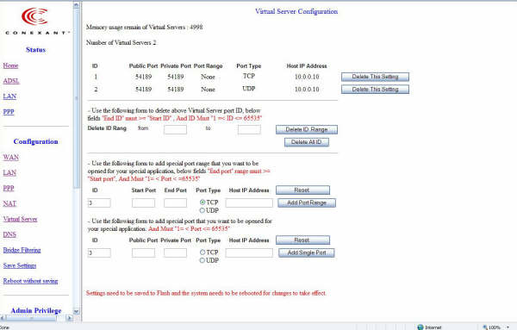Open the LAN link under Configuration
Viewport: 517px width, 330px height.
pos(9,172)
